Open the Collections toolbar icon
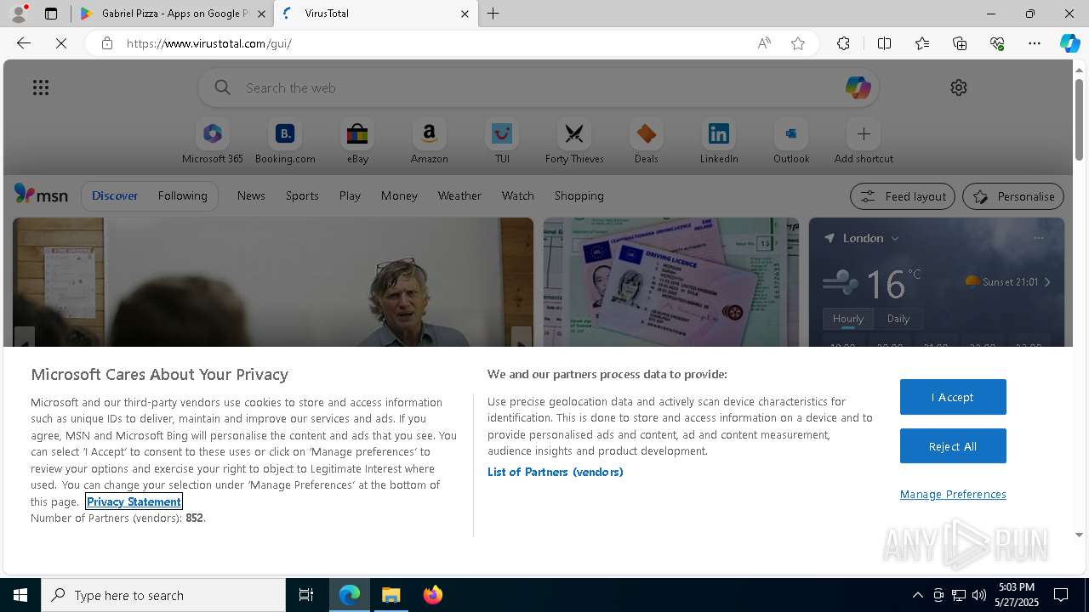 coord(960,43)
